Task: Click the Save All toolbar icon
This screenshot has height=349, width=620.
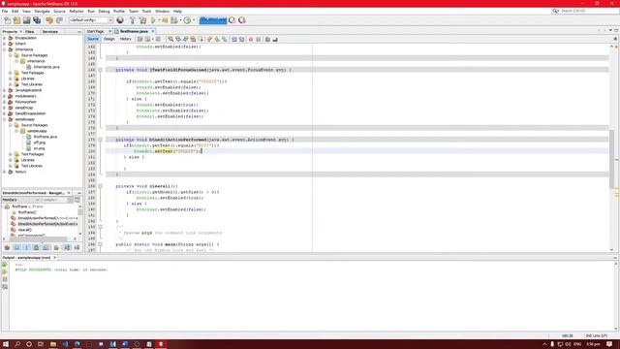Action: pos(37,20)
